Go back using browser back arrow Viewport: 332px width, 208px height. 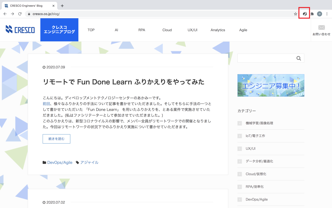click(5, 14)
